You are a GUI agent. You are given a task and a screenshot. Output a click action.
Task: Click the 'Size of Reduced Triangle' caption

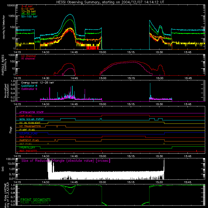(x=66, y=161)
